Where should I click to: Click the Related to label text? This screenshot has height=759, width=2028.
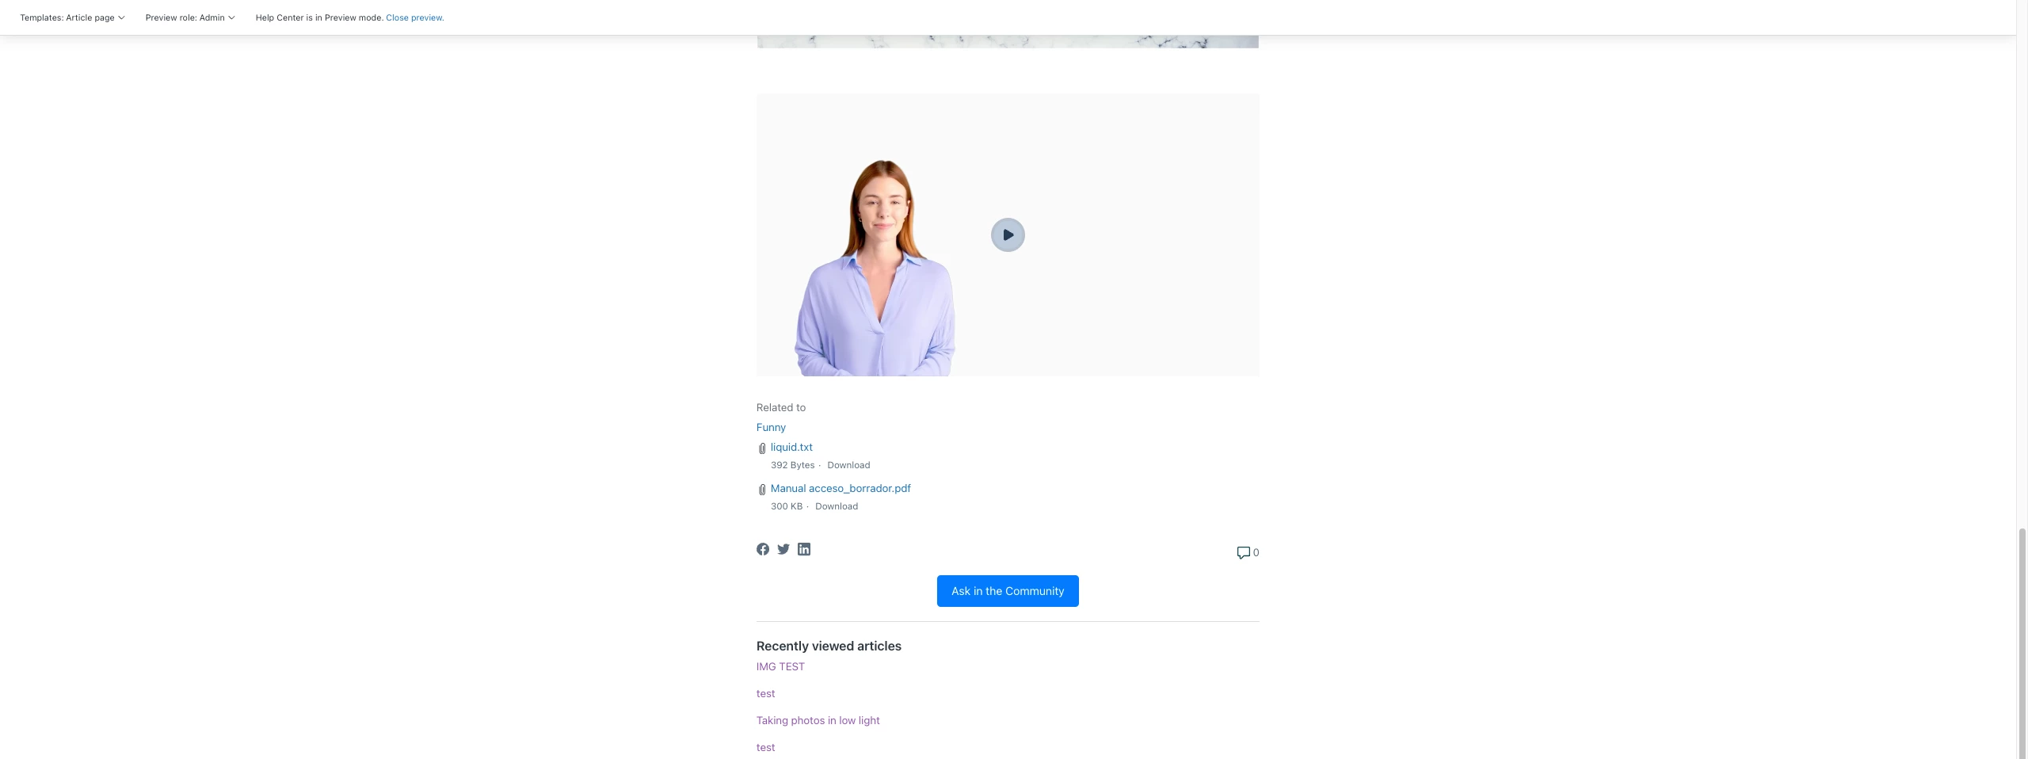(x=781, y=407)
